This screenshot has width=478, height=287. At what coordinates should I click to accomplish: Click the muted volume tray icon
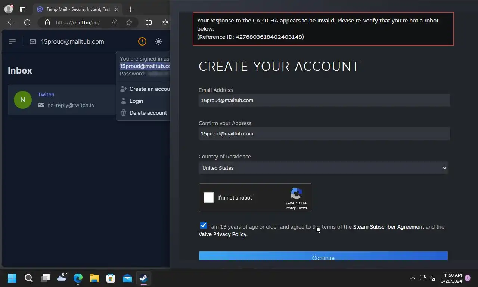432,278
